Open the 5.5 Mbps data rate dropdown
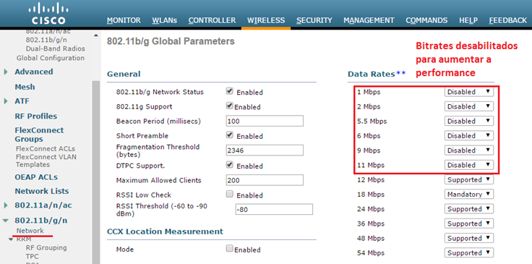The height and width of the screenshot is (264, 532). click(x=469, y=121)
